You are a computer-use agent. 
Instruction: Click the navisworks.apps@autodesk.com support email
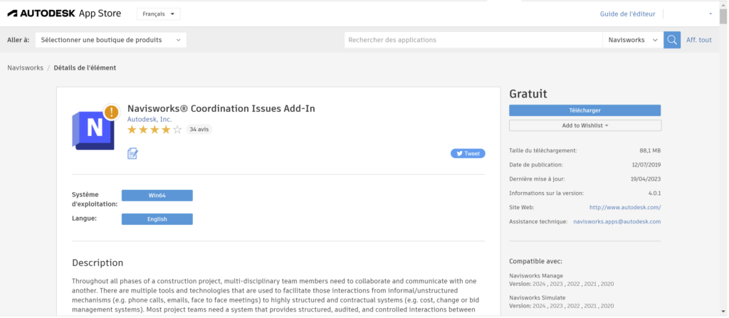(x=617, y=221)
